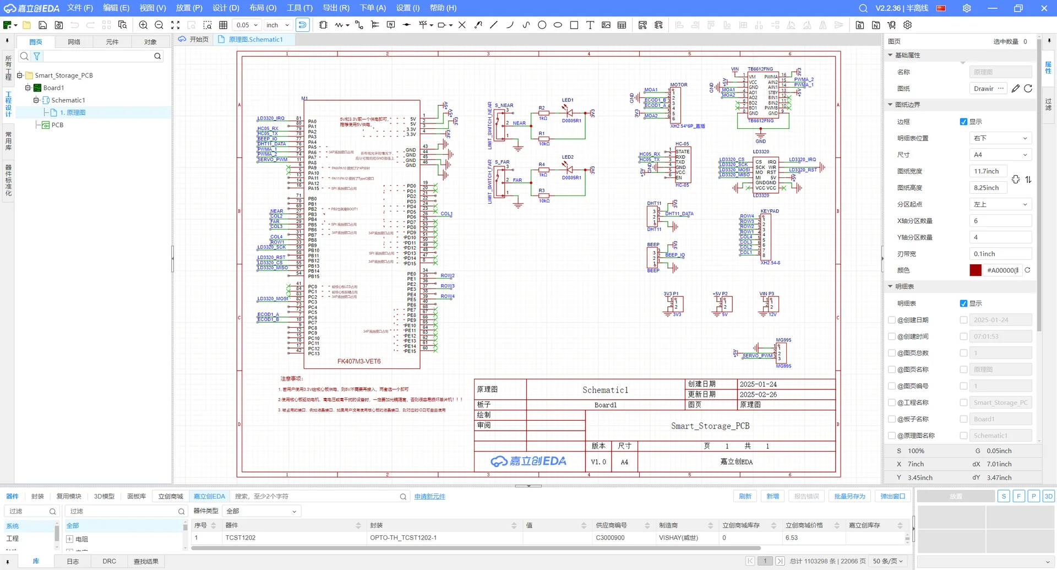Open the 尺寸 dropdown showing A4
The image size is (1057, 570).
point(1000,155)
